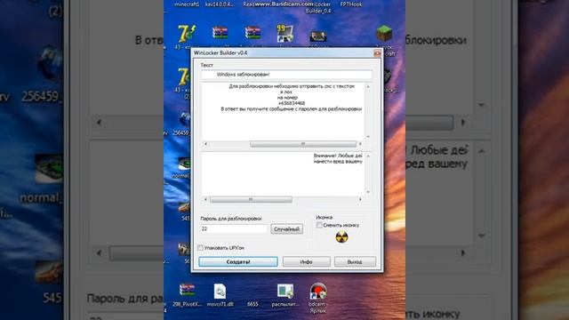Click the FPTHook desktop label
This screenshot has width=569, height=320.
[x=351, y=4]
